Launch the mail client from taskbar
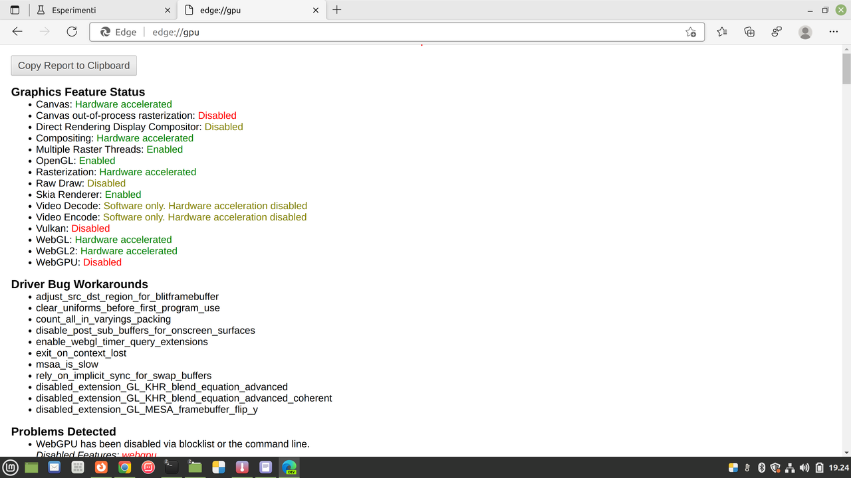 [54, 467]
